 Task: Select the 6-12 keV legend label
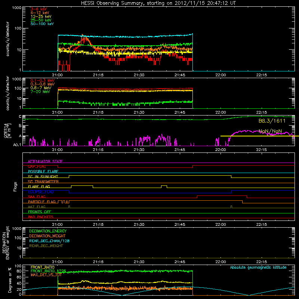(x=40, y=13)
